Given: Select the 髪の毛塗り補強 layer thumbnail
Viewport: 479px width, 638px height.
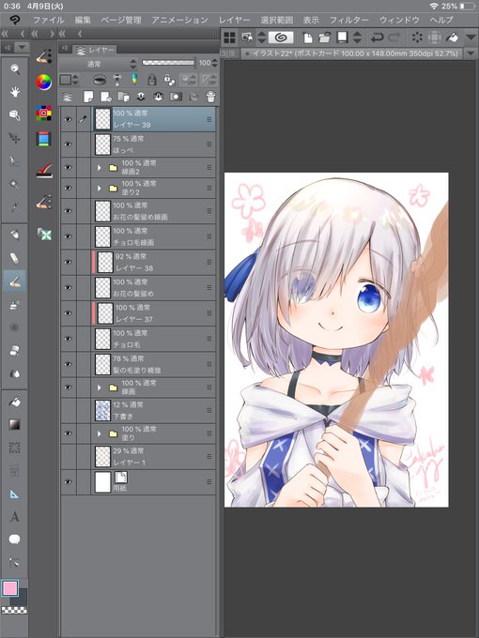Looking at the screenshot, I should pyautogui.click(x=102, y=364).
